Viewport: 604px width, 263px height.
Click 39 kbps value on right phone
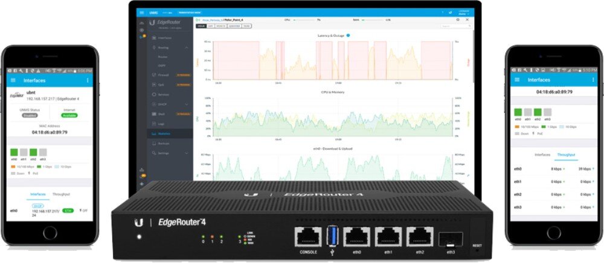(x=585, y=169)
